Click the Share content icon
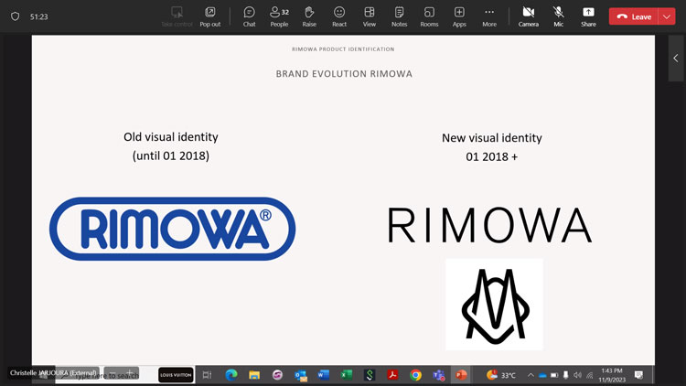The image size is (686, 386). (x=588, y=16)
